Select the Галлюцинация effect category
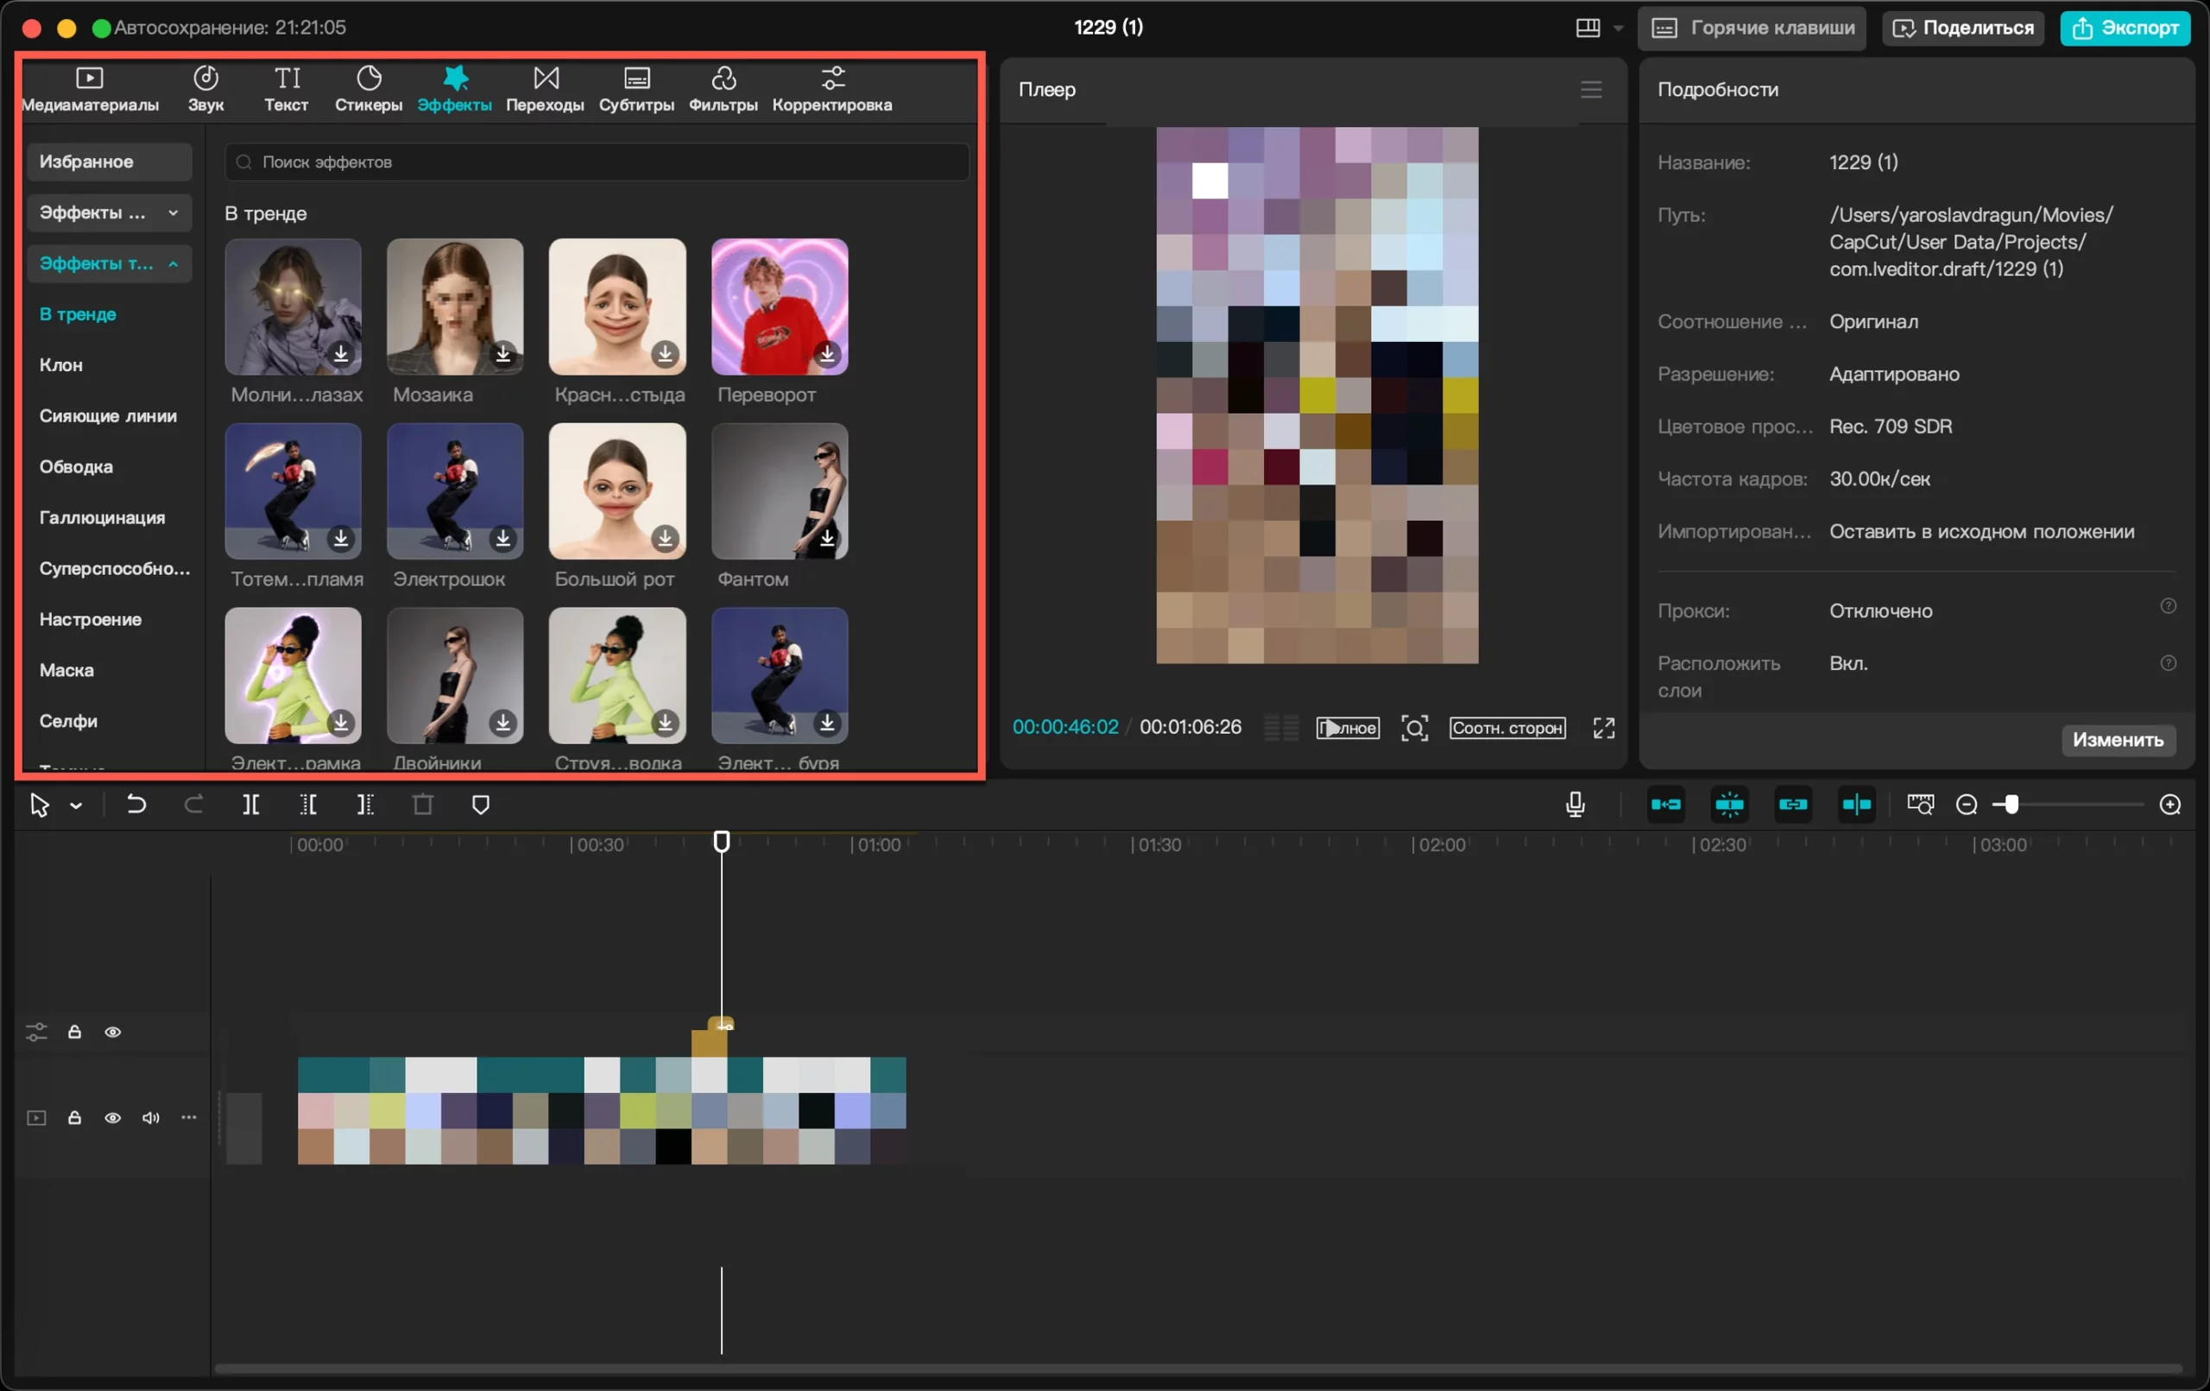Viewport: 2210px width, 1391px height. (103, 518)
